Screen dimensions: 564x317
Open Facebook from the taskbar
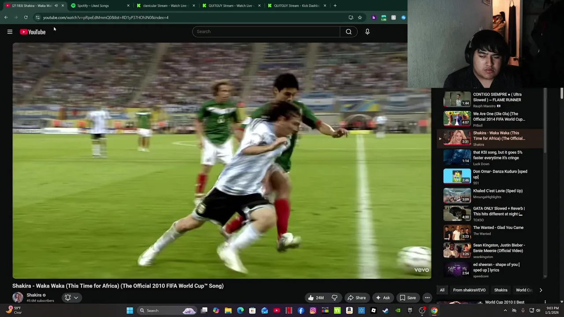(301, 310)
